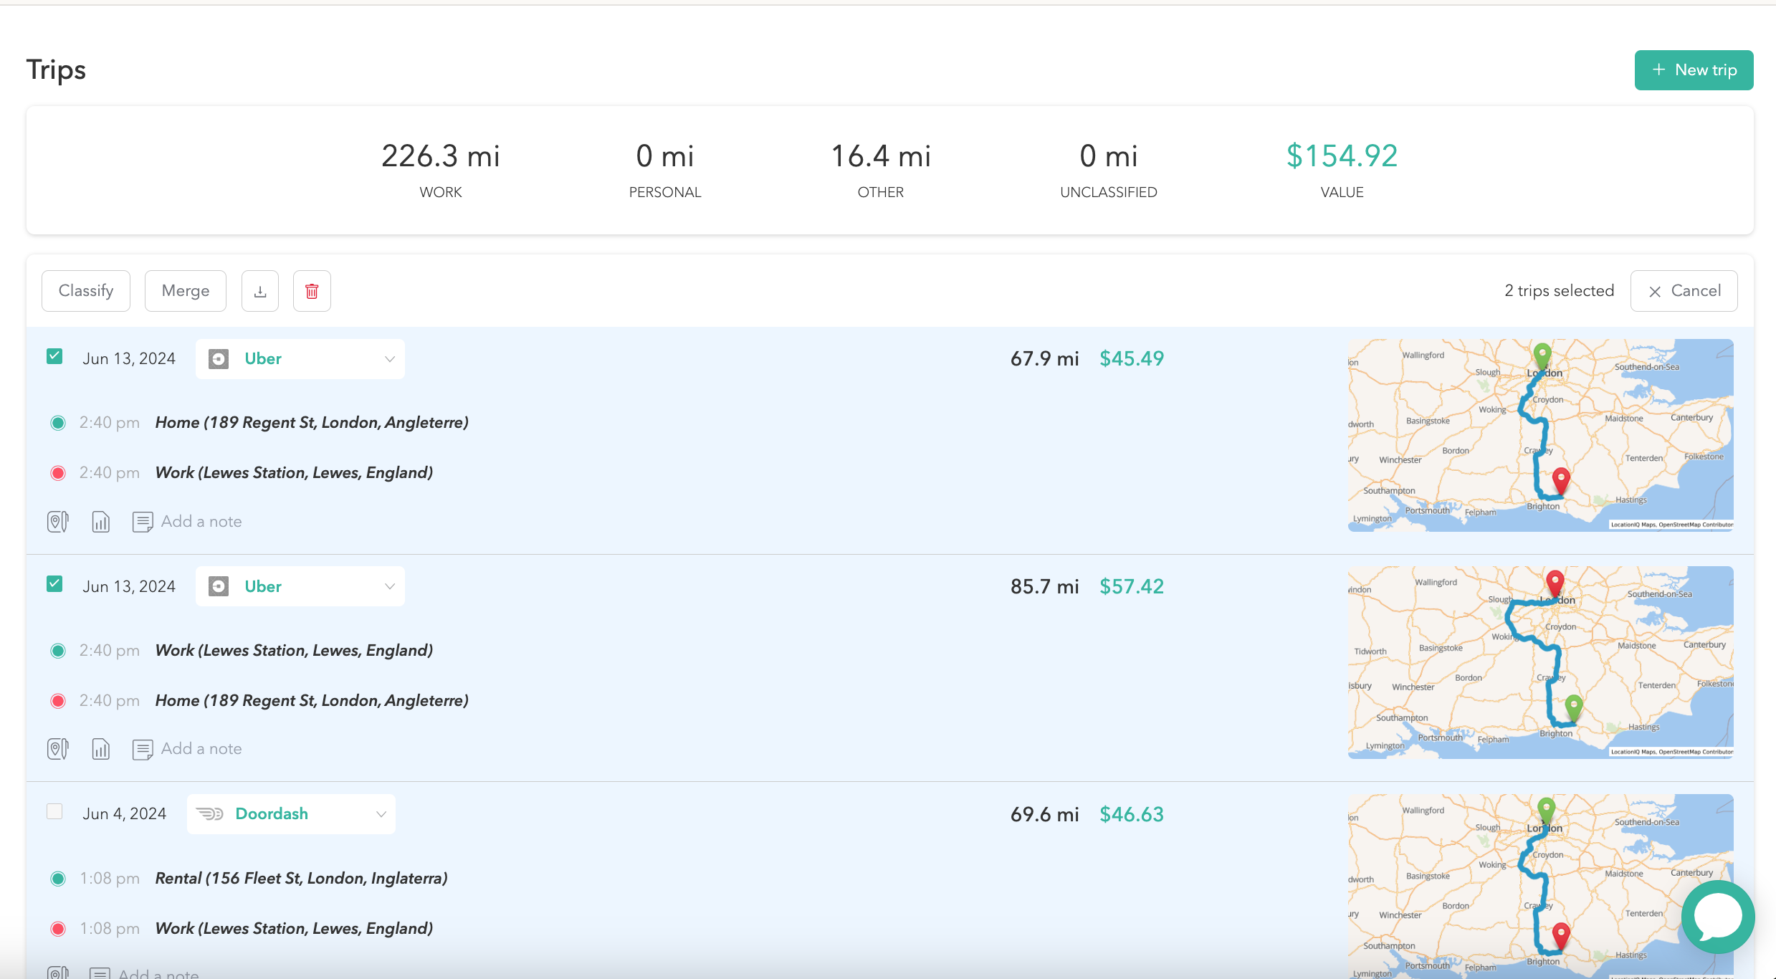
Task: Click Add a note on first trip
Action: click(201, 522)
